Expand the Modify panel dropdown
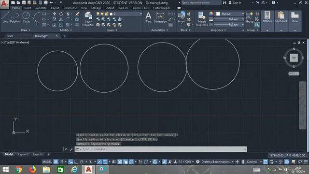This screenshot has height=174, width=309. (x=66, y=30)
